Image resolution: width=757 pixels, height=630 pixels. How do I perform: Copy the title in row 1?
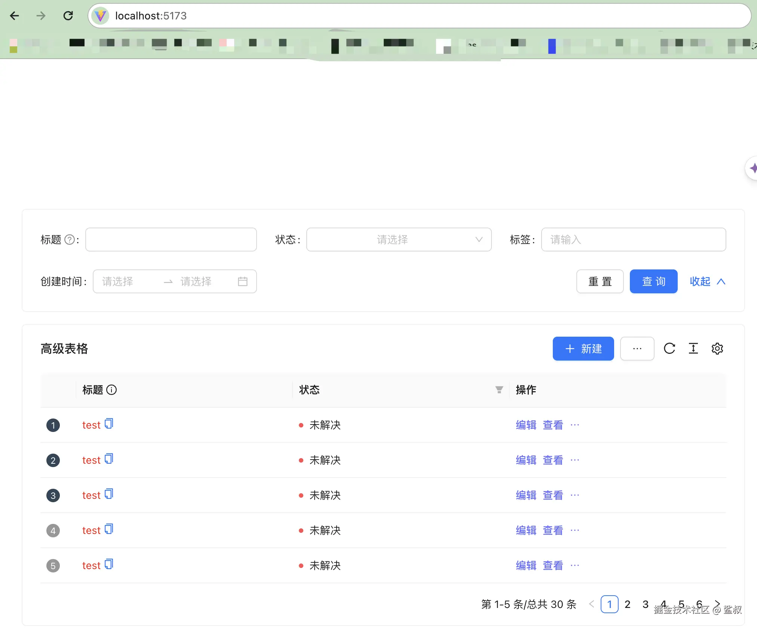(x=109, y=424)
